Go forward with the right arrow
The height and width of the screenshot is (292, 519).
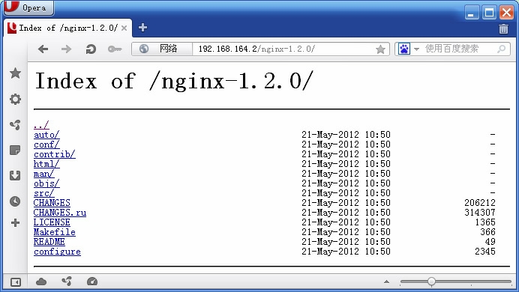(x=67, y=49)
